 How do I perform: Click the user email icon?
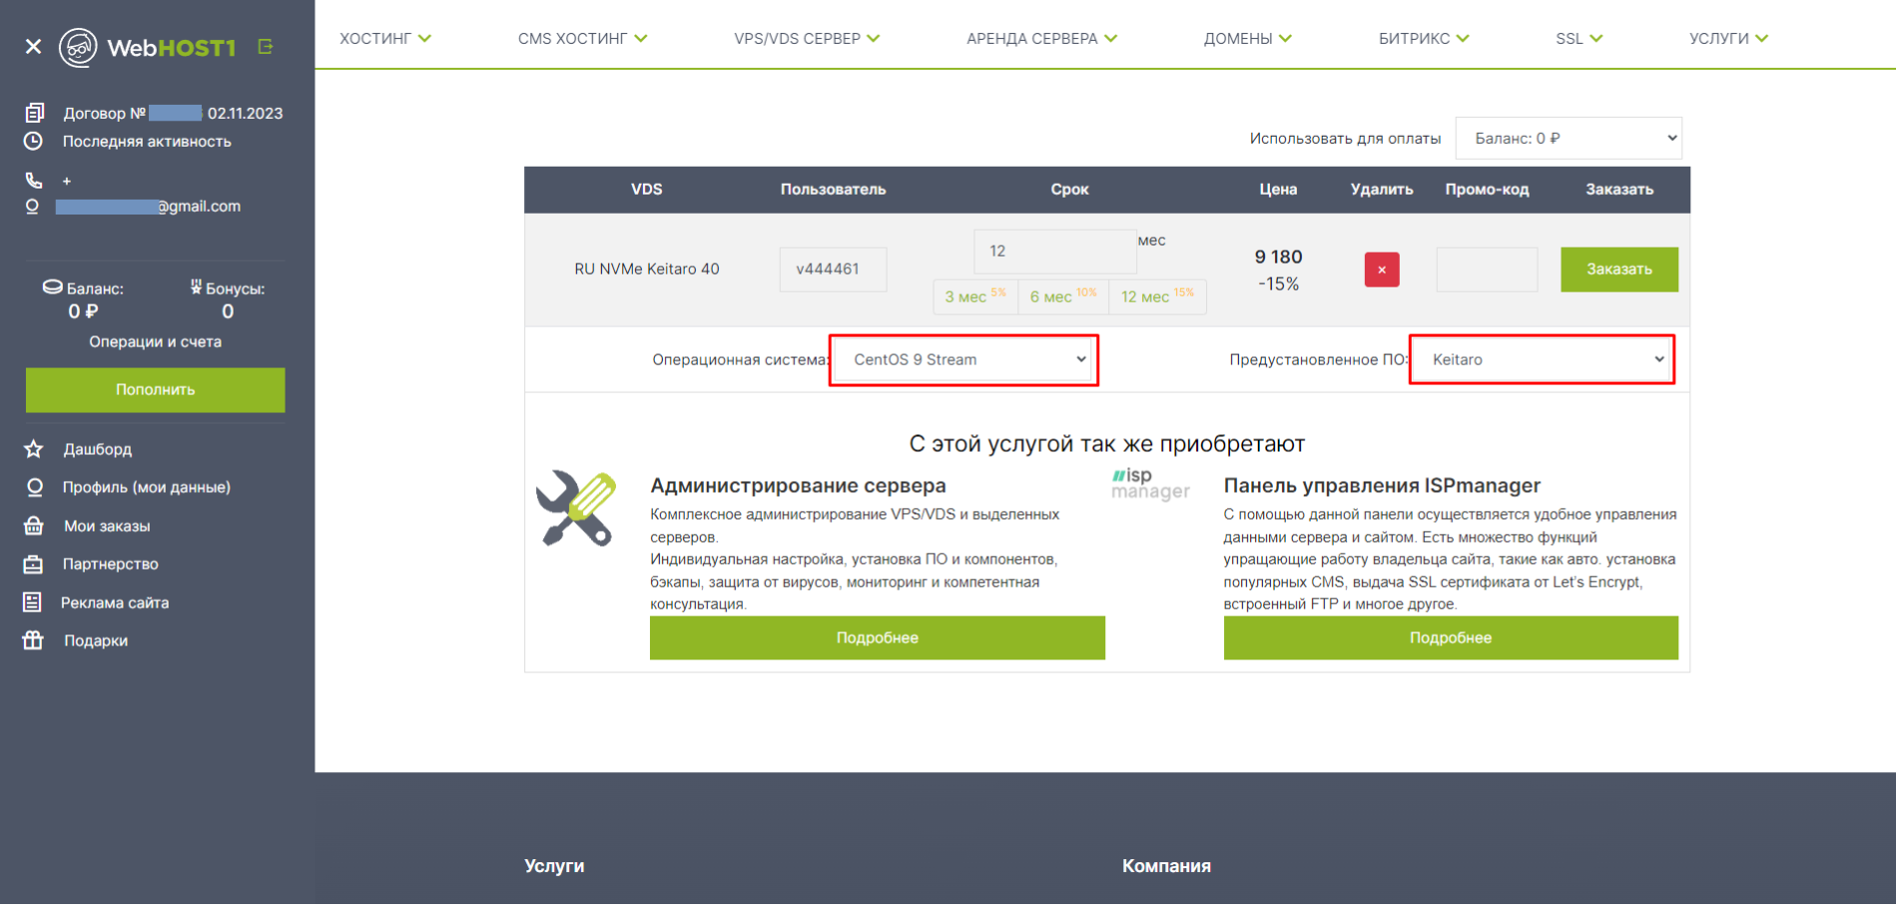(x=32, y=207)
